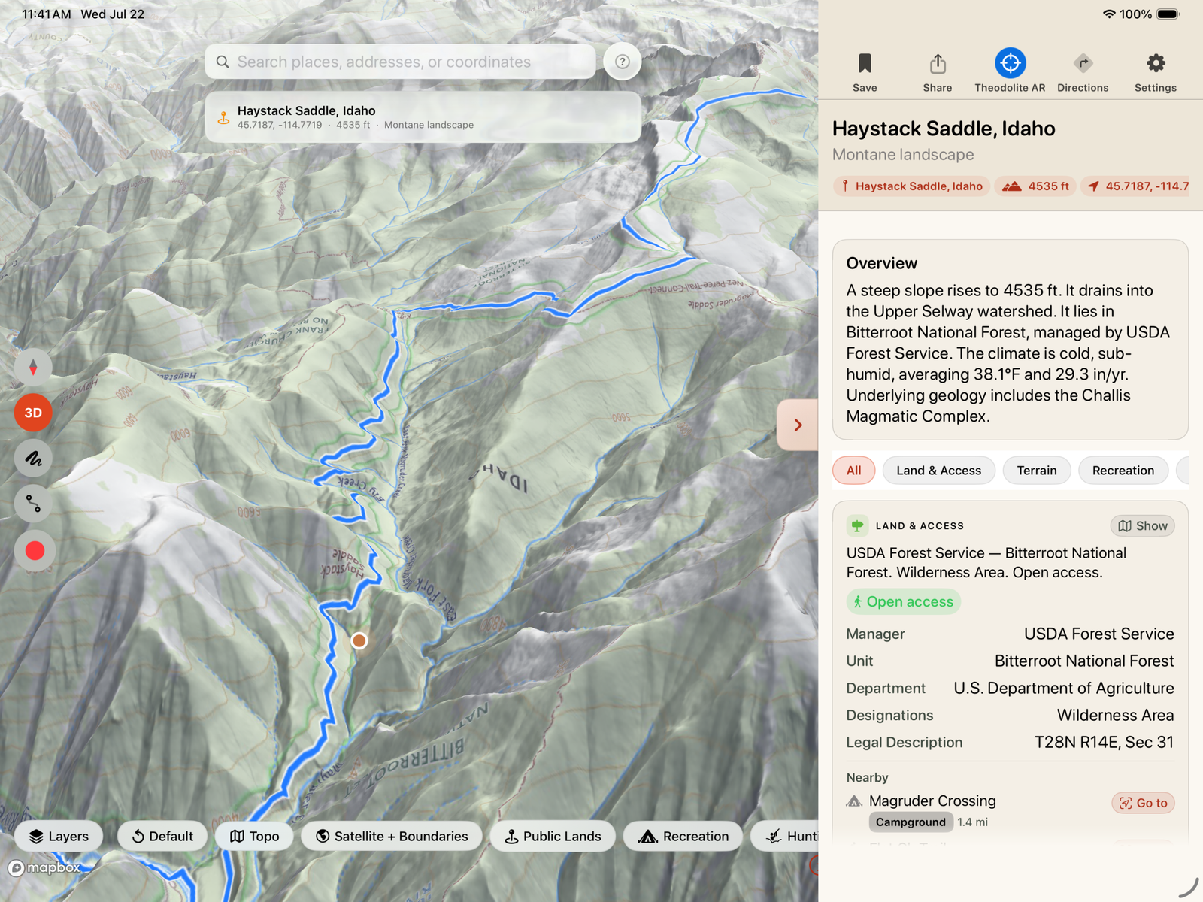Tap the Designations Wilderness Area row
The width and height of the screenshot is (1203, 902).
coord(1010,716)
